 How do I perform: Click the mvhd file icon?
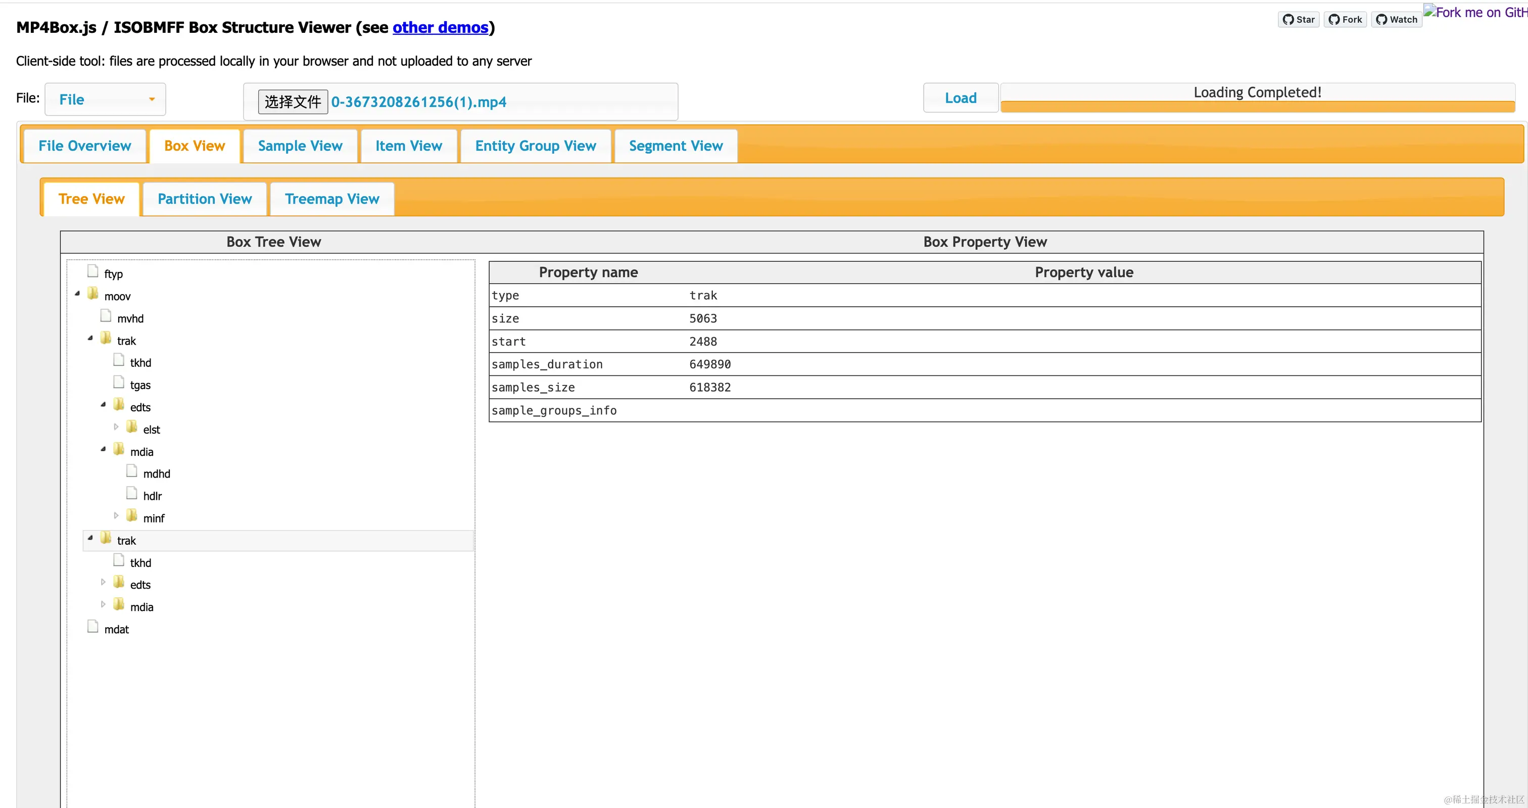coord(106,316)
